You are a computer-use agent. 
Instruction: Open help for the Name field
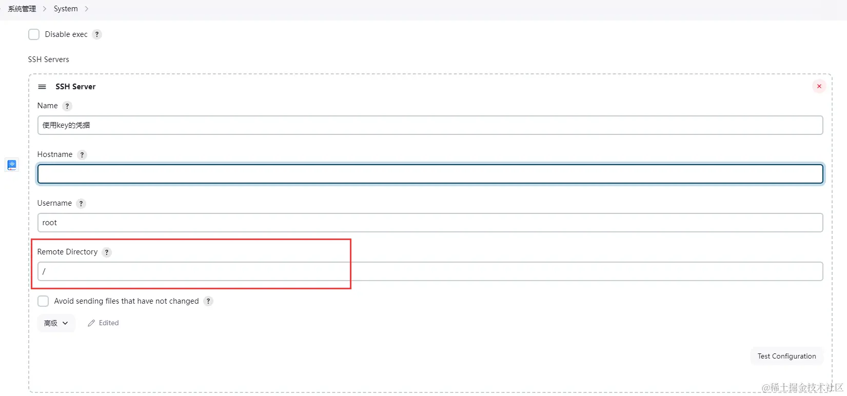pyautogui.click(x=67, y=106)
